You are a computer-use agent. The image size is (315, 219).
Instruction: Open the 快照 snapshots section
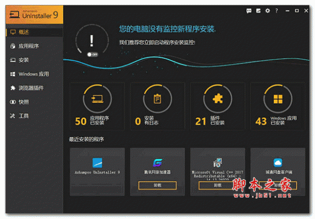click(x=35, y=102)
